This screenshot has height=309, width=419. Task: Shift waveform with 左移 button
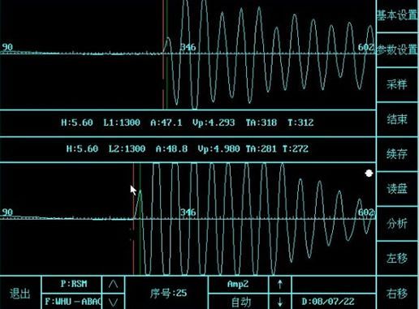[397, 258]
